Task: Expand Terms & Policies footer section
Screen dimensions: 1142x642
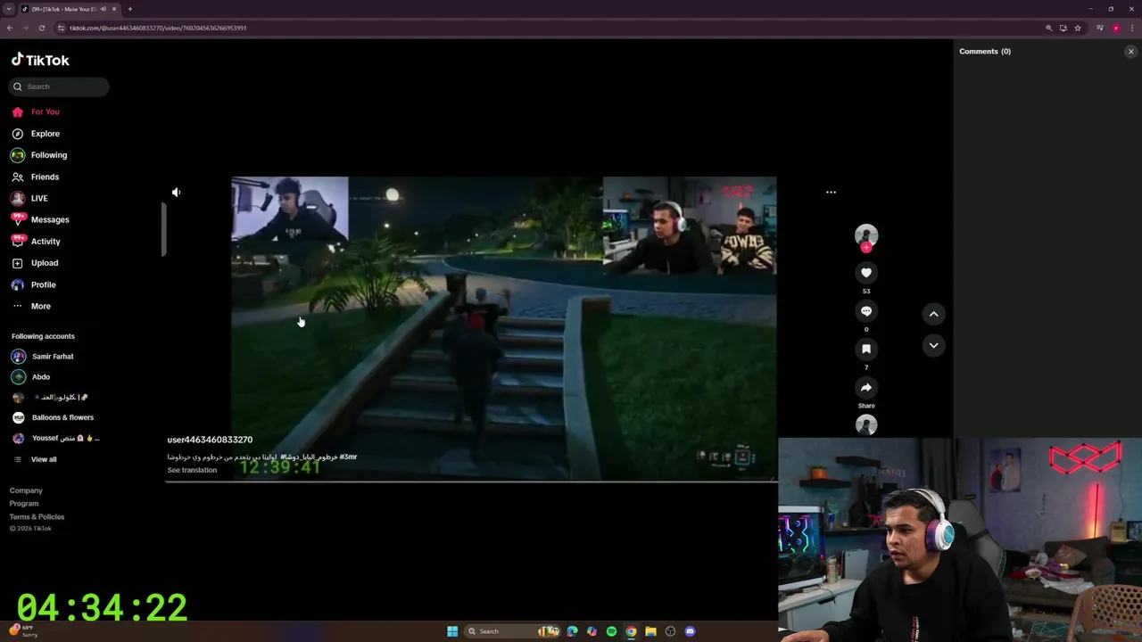Action: [37, 517]
